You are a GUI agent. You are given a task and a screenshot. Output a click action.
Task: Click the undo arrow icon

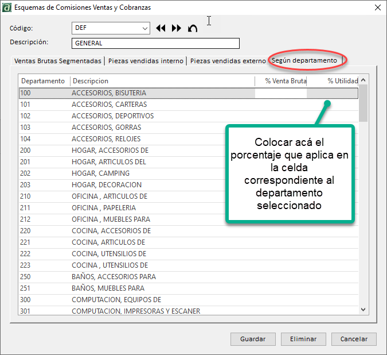pyautogui.click(x=193, y=28)
